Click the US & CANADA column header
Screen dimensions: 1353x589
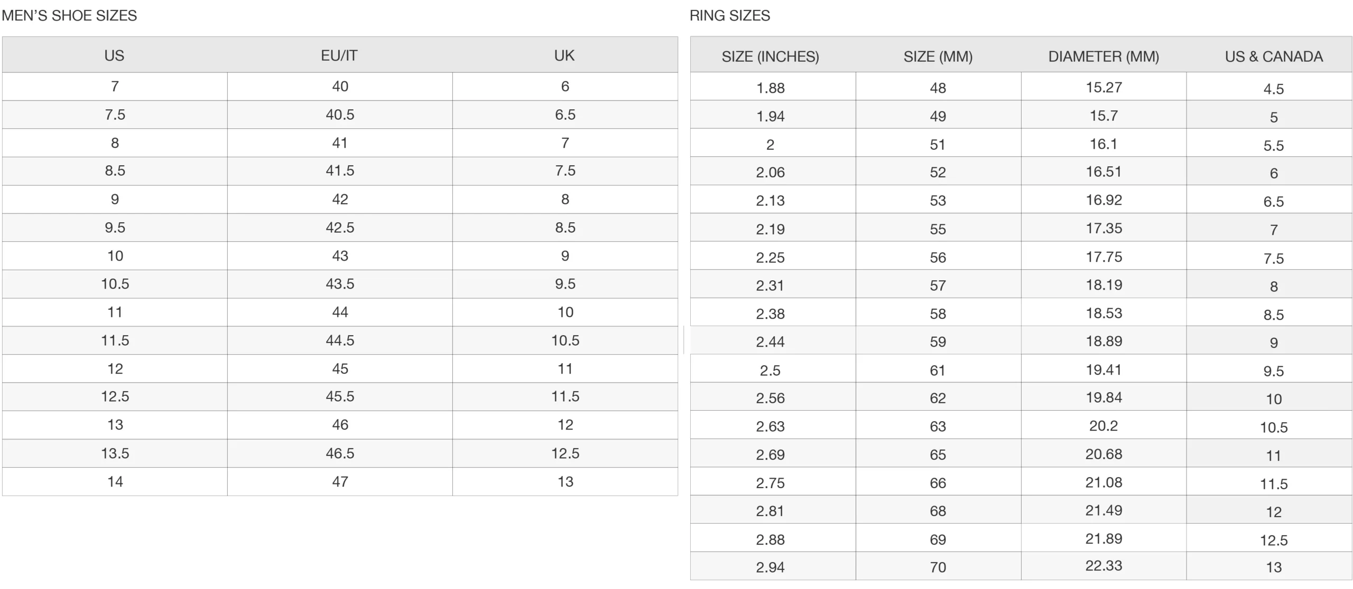coord(1274,56)
